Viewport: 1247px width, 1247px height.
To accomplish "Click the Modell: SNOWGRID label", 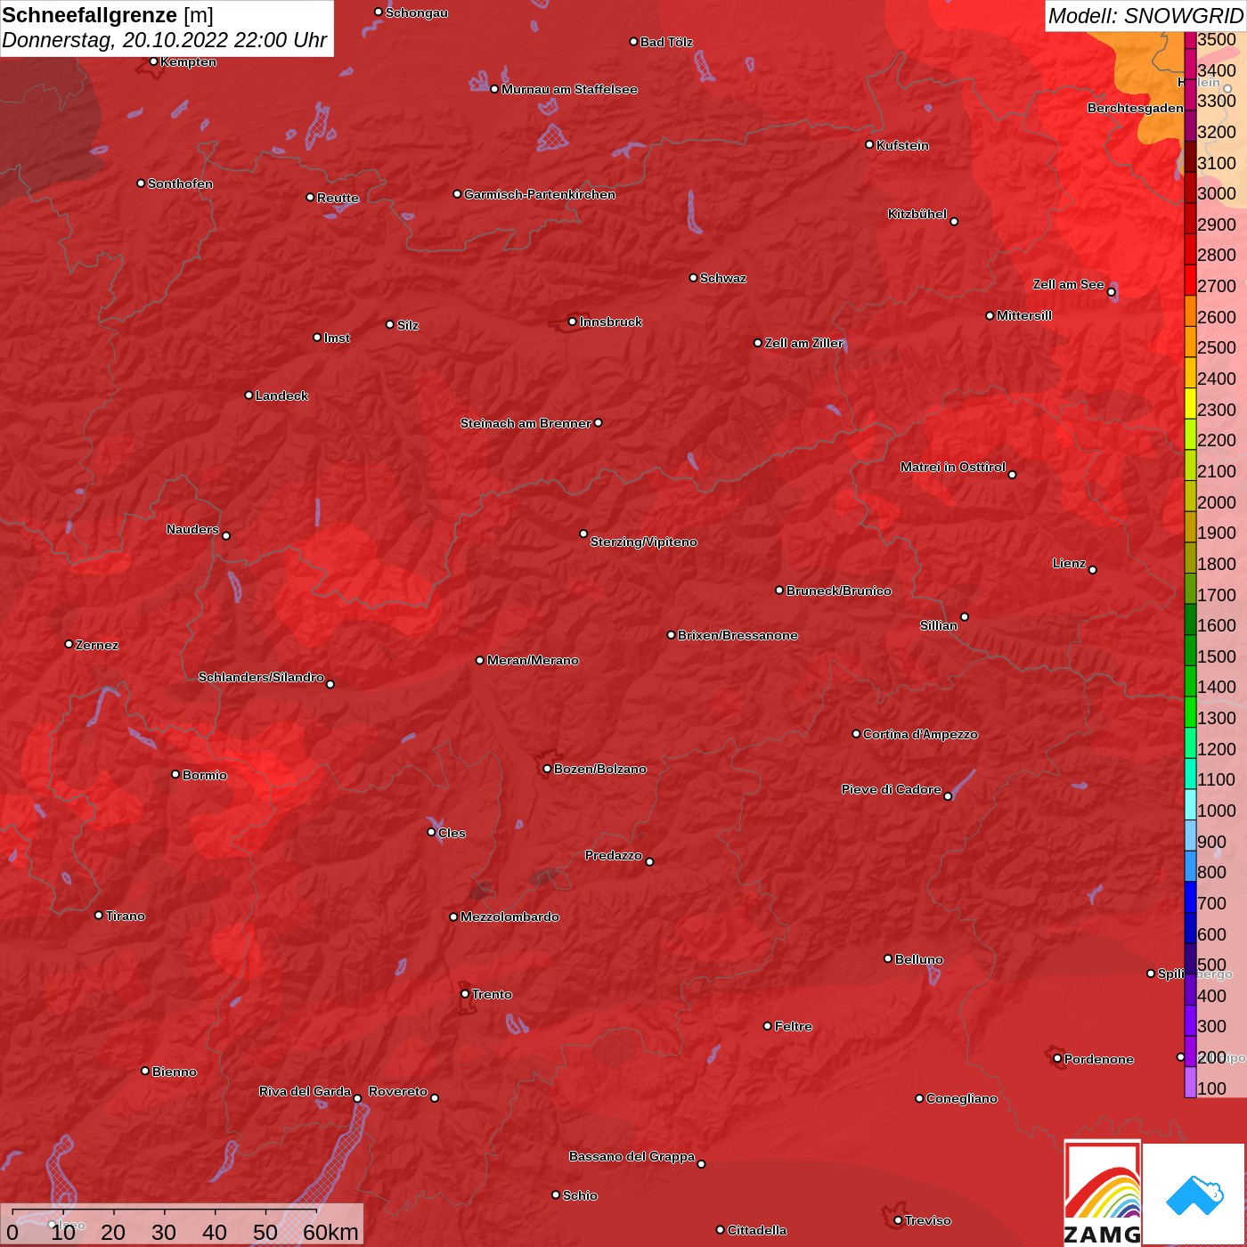I will (x=1145, y=16).
